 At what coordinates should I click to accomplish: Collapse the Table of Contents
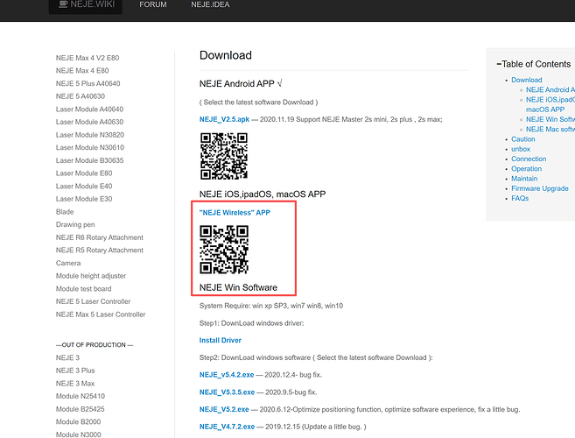pos(499,64)
